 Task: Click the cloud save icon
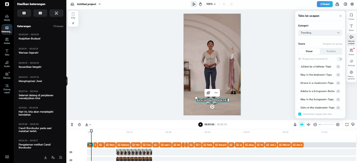pyautogui.click(x=73, y=4)
